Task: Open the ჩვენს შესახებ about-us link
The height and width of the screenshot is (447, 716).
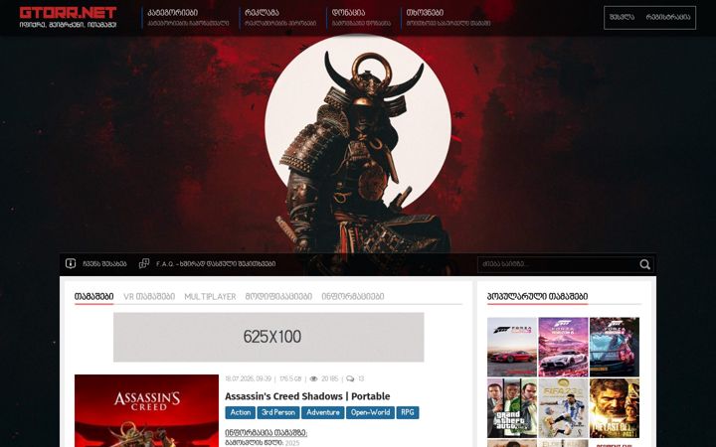Action: pos(104,264)
